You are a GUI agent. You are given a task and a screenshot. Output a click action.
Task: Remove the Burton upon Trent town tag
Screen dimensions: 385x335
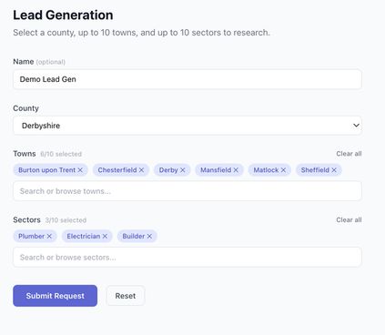[80, 170]
